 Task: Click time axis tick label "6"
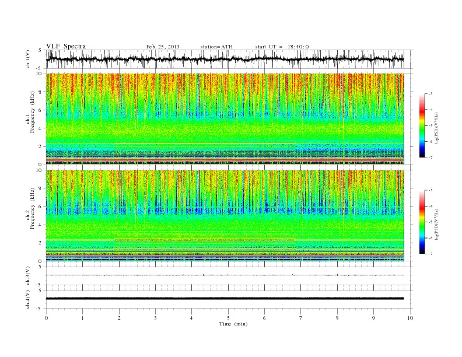pos(264,318)
